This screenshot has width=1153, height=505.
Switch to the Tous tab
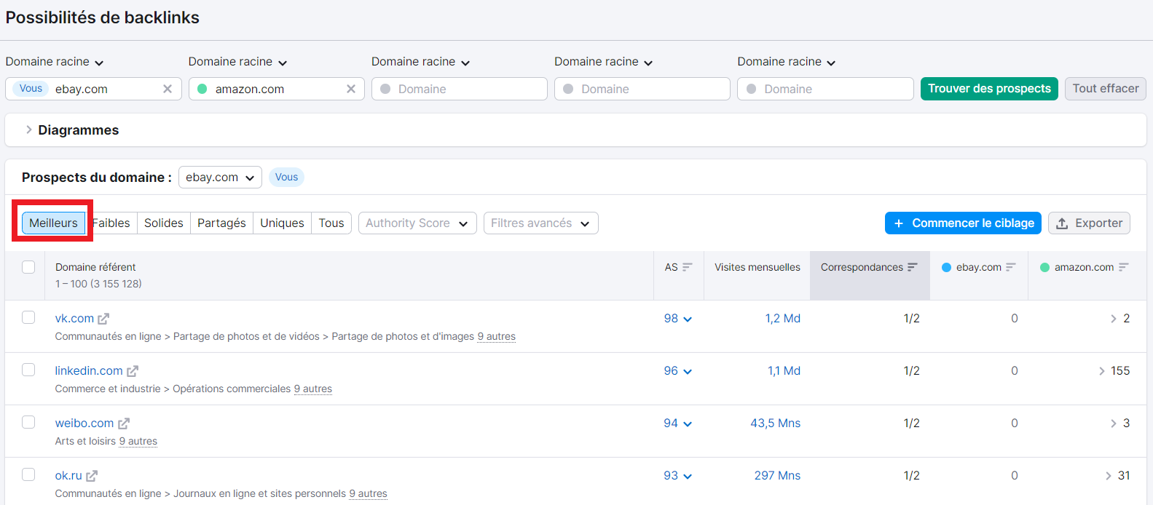(331, 223)
